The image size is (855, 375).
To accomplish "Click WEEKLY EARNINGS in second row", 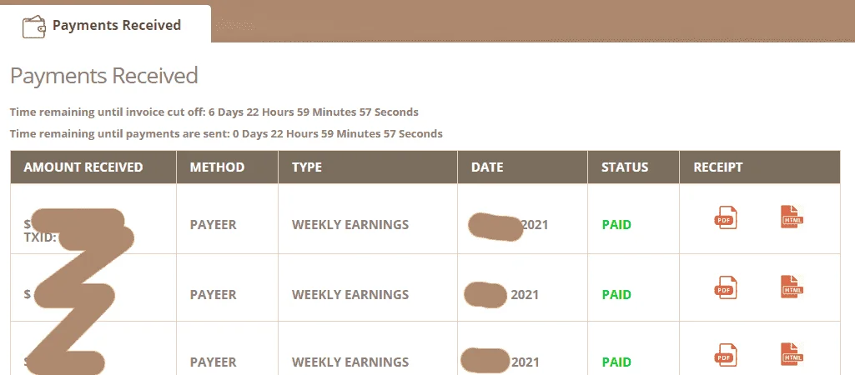I will 350,295.
